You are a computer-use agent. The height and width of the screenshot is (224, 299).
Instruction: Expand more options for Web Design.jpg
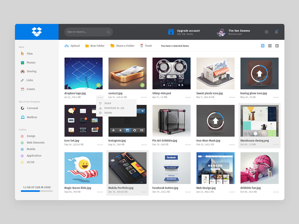[232, 192]
